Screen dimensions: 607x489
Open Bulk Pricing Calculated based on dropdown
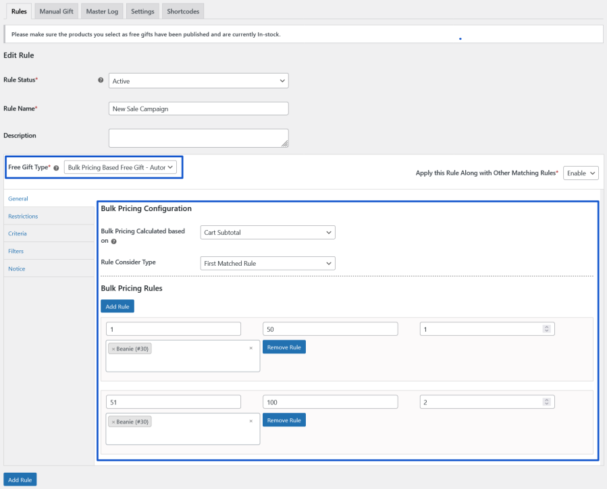coord(267,233)
